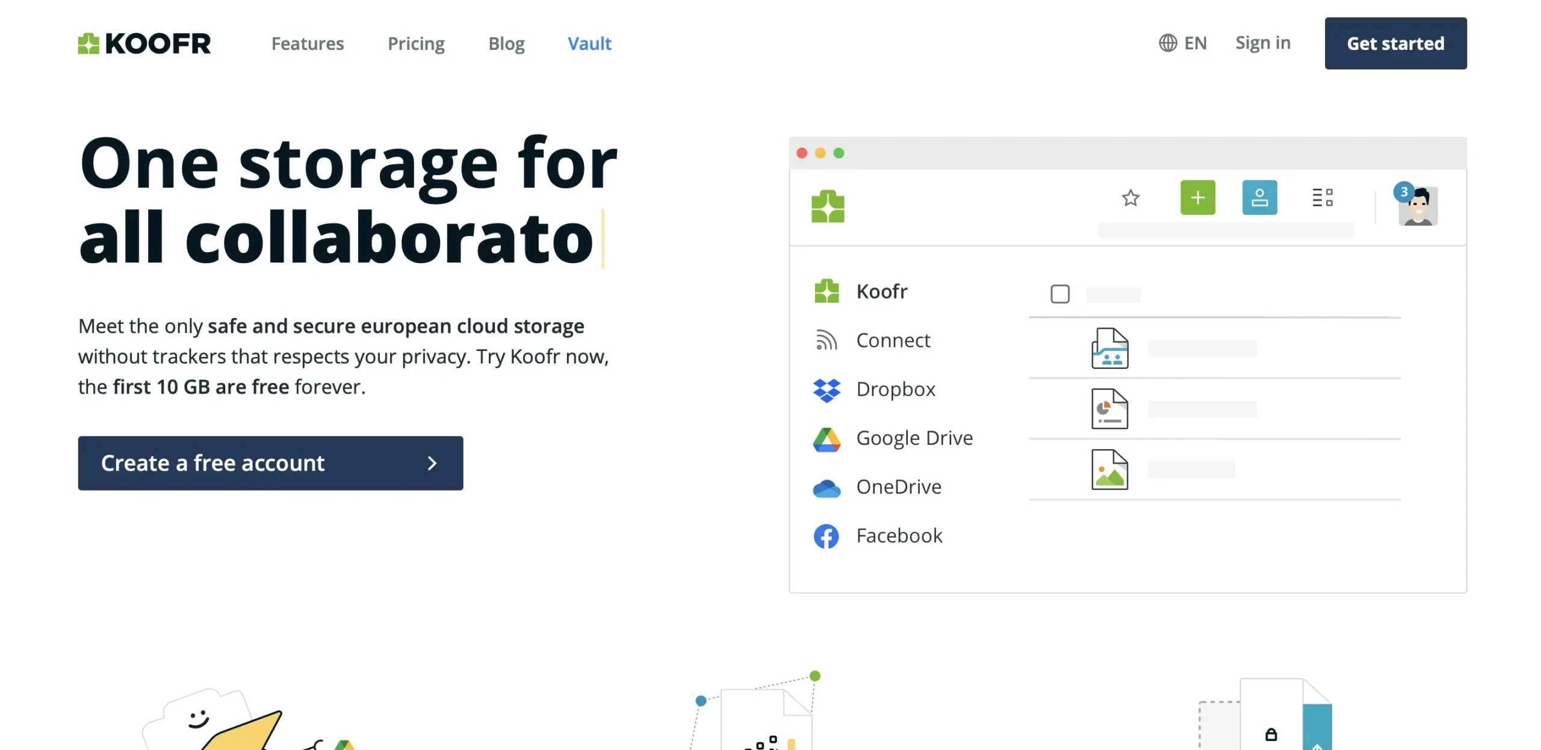The image size is (1541, 750).
Task: Click the blue user share icon
Action: 1259,197
